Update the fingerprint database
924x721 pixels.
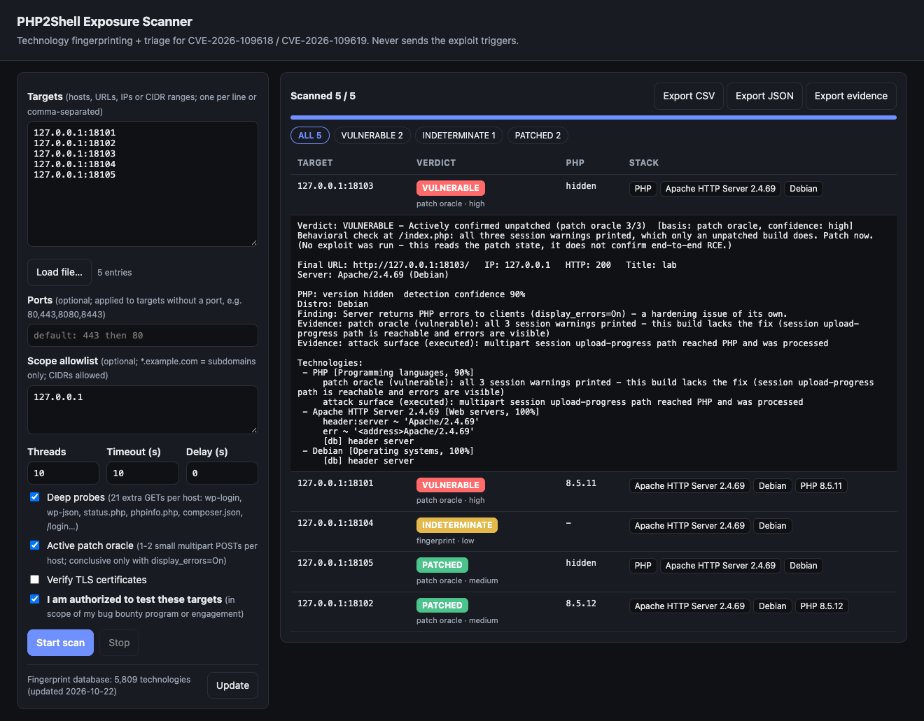(232, 685)
